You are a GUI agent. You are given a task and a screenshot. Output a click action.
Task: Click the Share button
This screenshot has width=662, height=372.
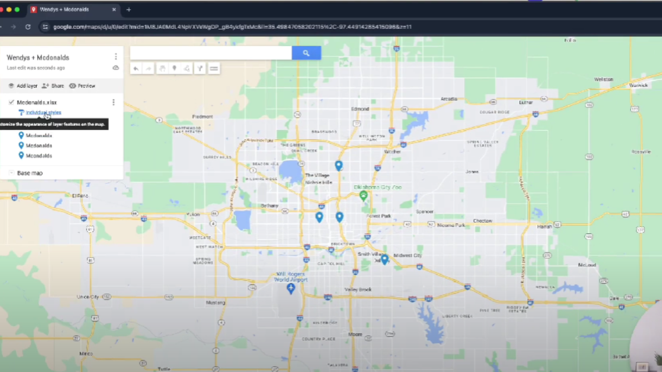point(53,86)
